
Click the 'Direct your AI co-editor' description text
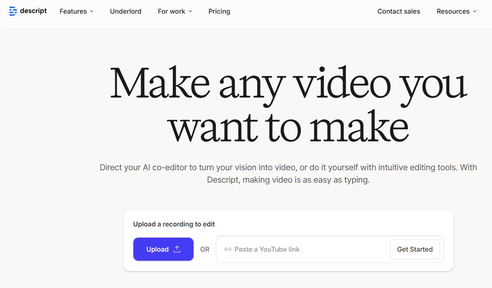pos(289,174)
